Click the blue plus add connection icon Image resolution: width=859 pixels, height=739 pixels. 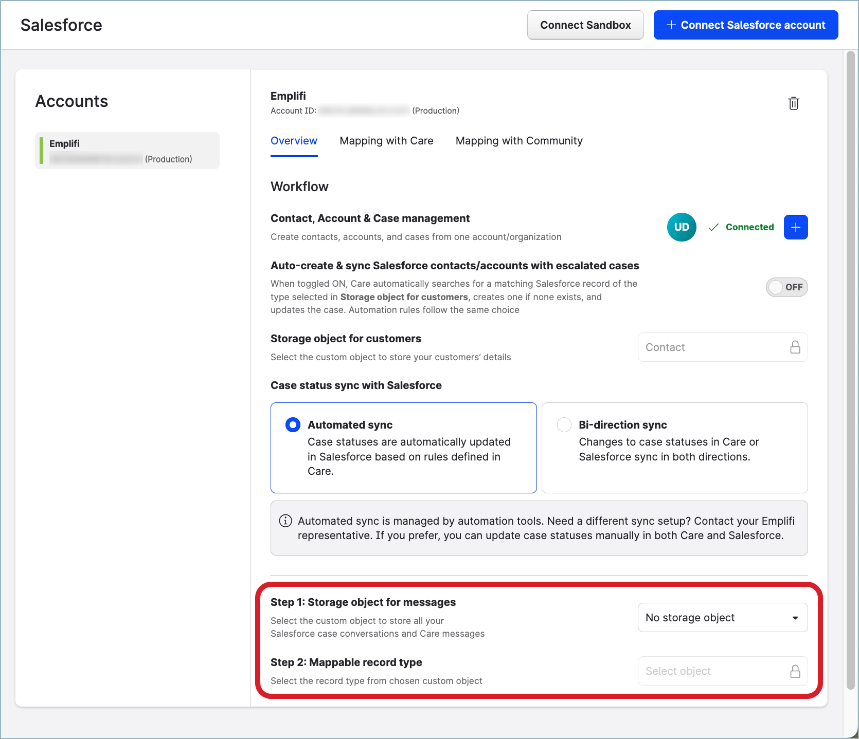[x=795, y=227]
